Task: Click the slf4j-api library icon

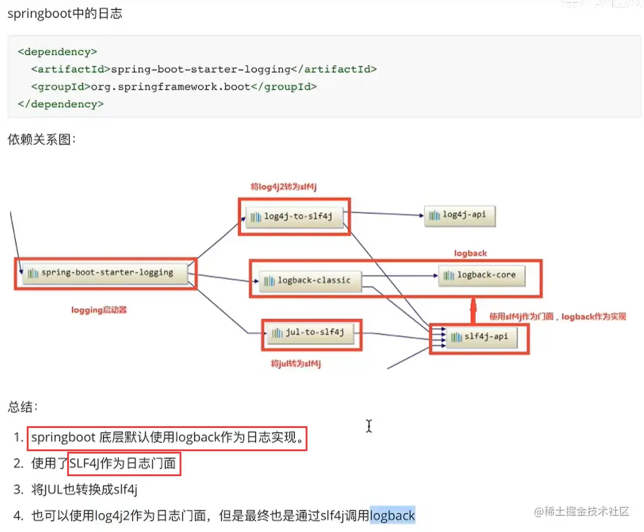Action: [x=456, y=338]
